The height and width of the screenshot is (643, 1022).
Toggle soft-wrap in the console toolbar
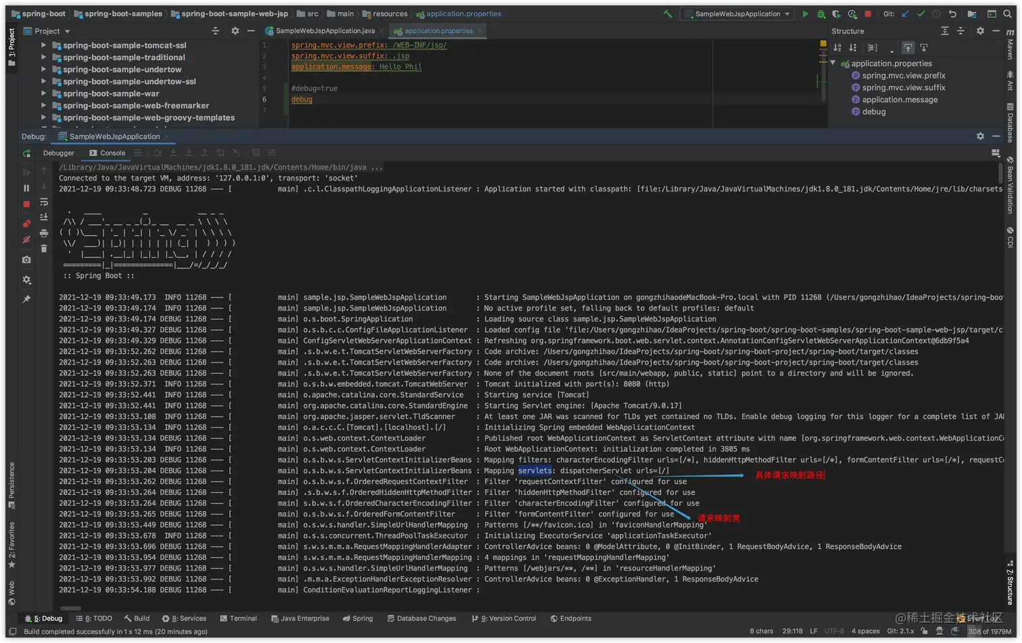pos(44,203)
